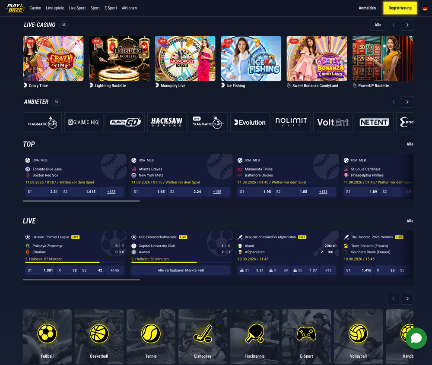Open the Crazy Time game thumbnail

(x=53, y=58)
